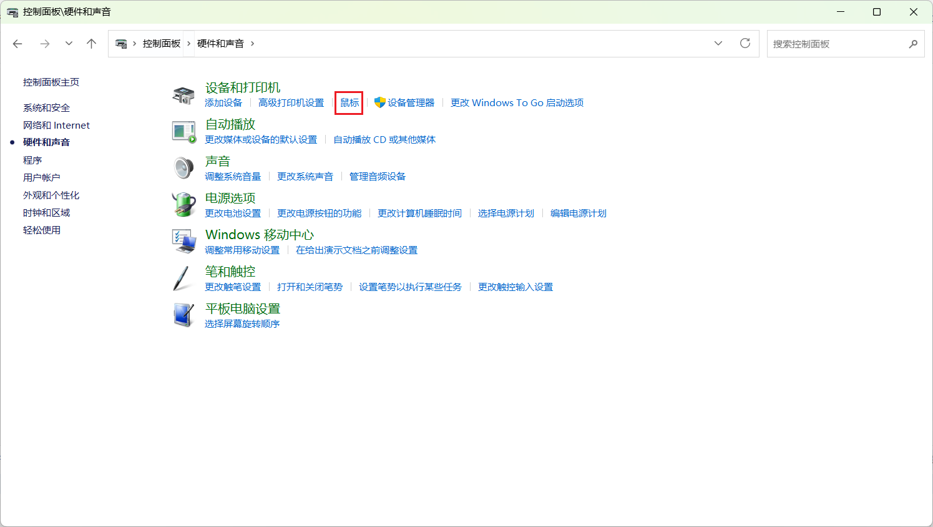The height and width of the screenshot is (527, 933).
Task: Open the Windows 移动中心 heading
Action: [260, 235]
